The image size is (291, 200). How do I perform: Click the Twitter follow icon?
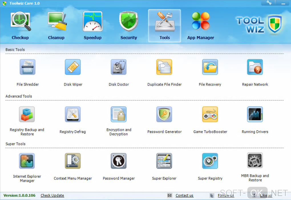coord(212,195)
